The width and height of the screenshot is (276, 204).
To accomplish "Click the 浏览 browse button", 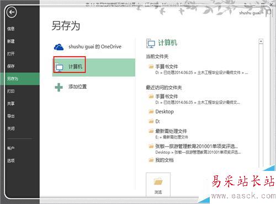I will pos(158,185).
